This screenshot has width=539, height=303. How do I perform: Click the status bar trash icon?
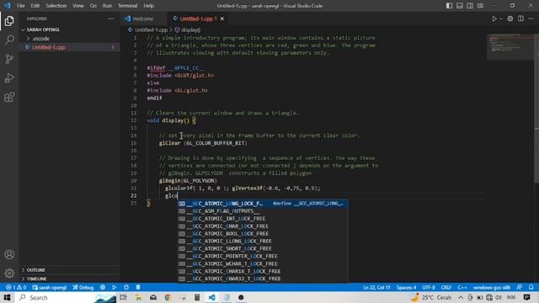click(x=138, y=287)
